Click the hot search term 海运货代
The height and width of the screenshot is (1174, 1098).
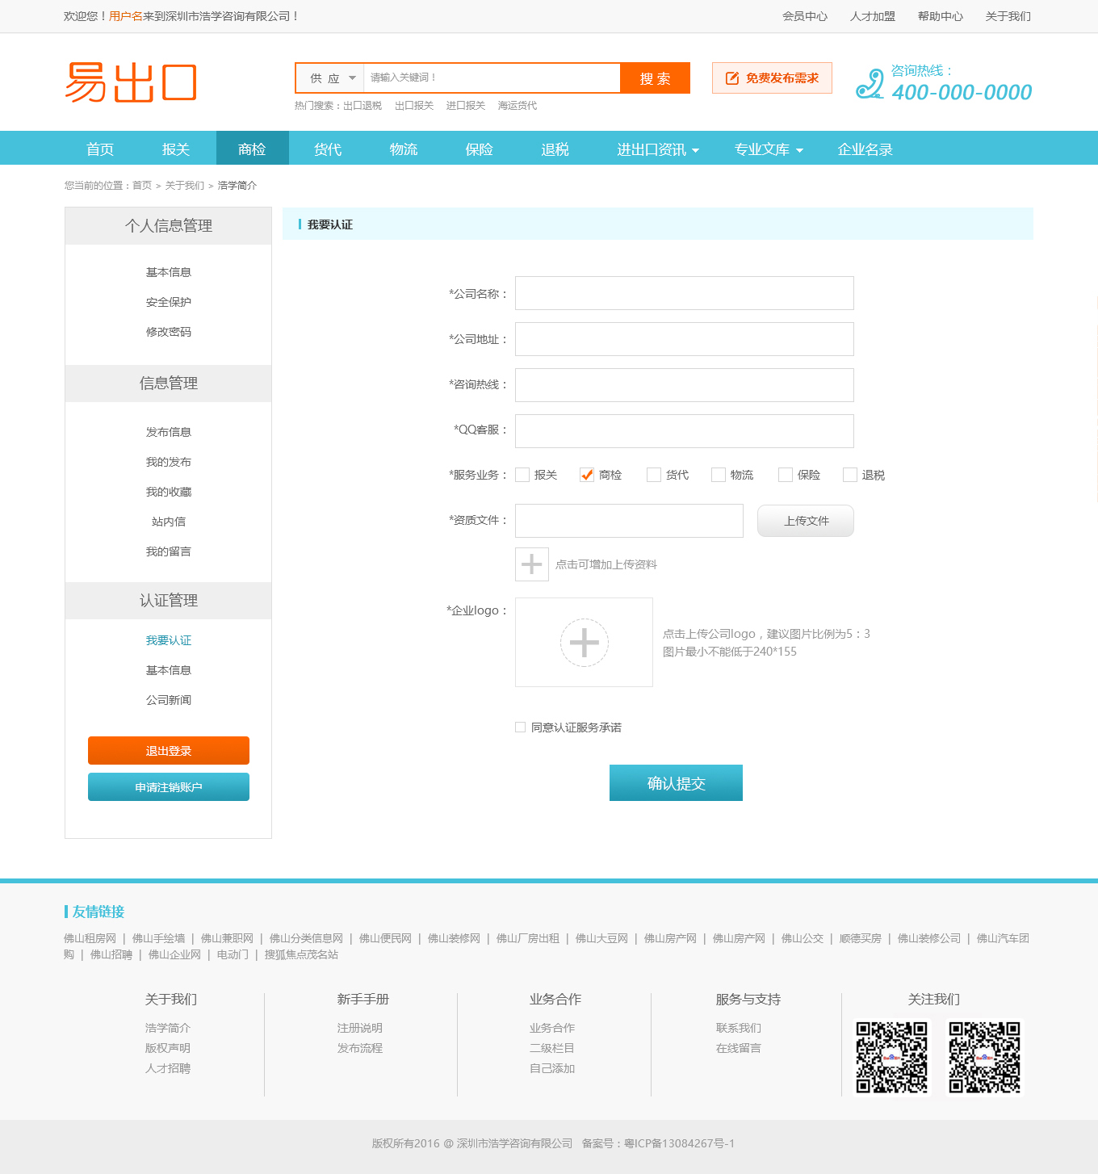pyautogui.click(x=518, y=106)
